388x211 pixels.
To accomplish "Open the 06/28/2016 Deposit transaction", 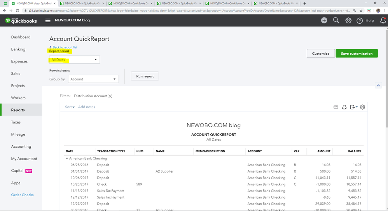I will [x=213, y=165].
